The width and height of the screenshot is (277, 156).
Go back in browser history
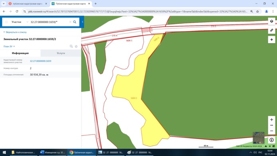pos(4,11)
